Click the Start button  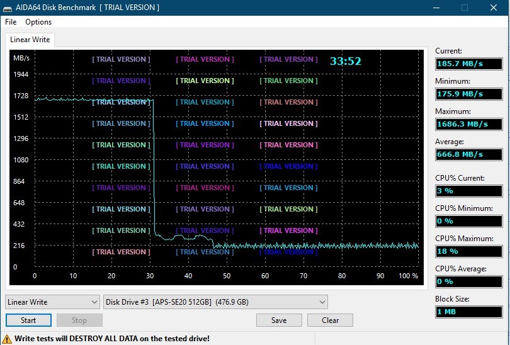(28, 320)
